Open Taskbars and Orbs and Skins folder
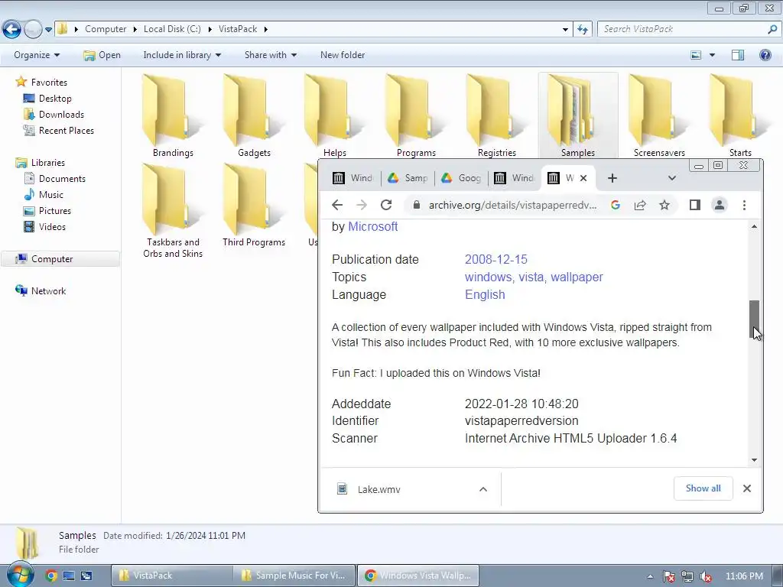 173,211
